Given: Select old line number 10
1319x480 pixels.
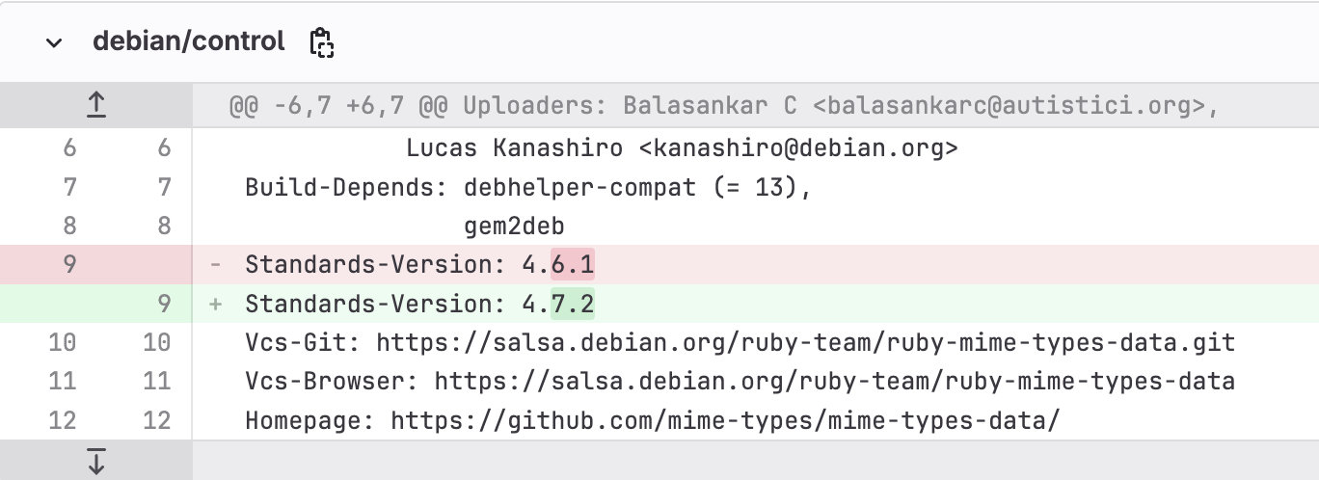Looking at the screenshot, I should (x=63, y=342).
